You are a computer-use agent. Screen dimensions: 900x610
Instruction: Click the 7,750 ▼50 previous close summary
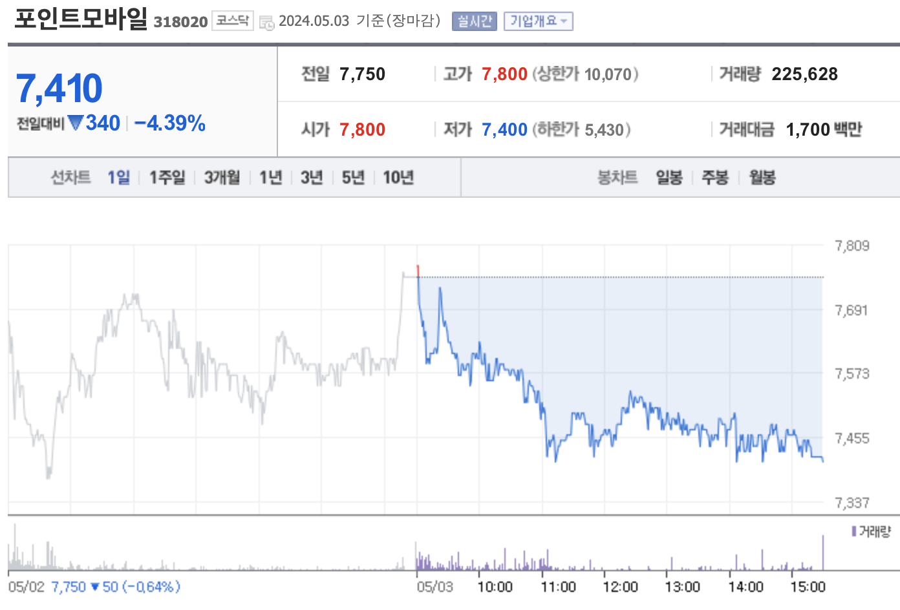coord(115,587)
